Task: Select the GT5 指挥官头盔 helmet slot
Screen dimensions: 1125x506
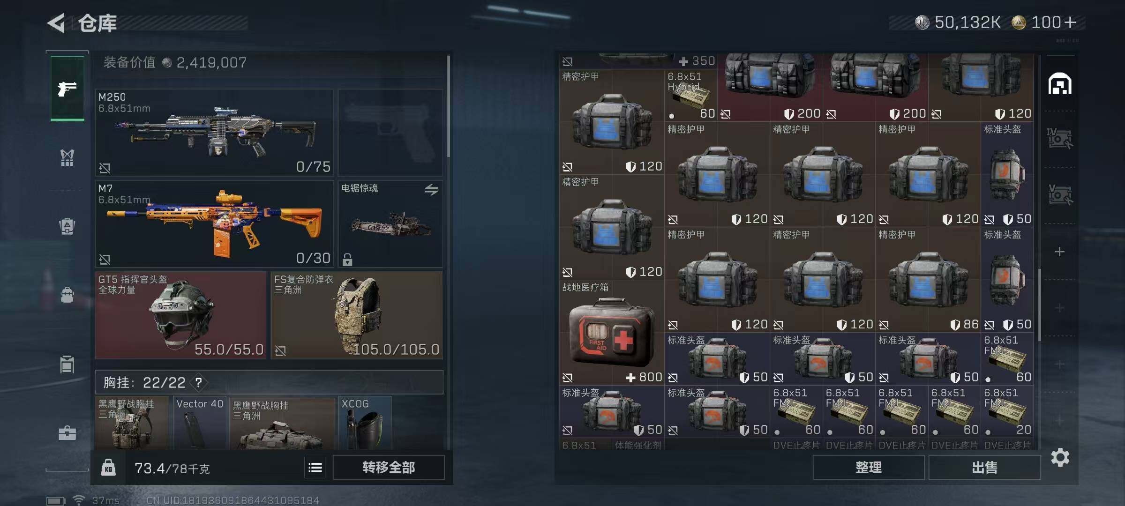Action: [x=181, y=315]
